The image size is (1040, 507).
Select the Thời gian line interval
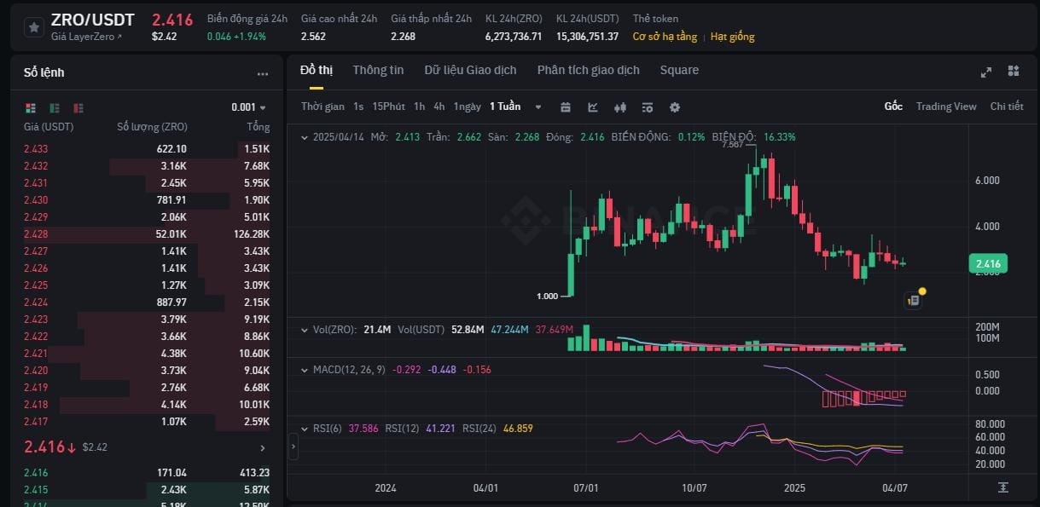322,107
